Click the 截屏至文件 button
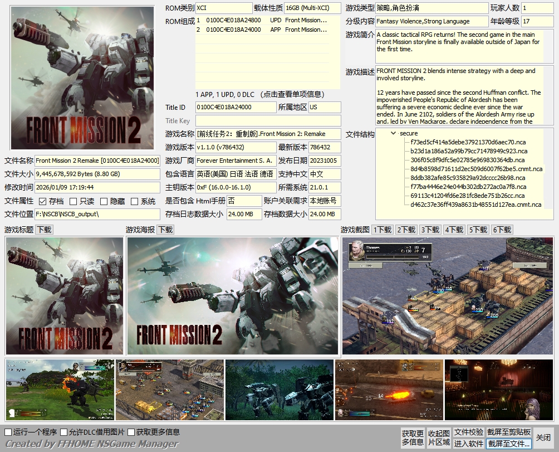 point(509,444)
